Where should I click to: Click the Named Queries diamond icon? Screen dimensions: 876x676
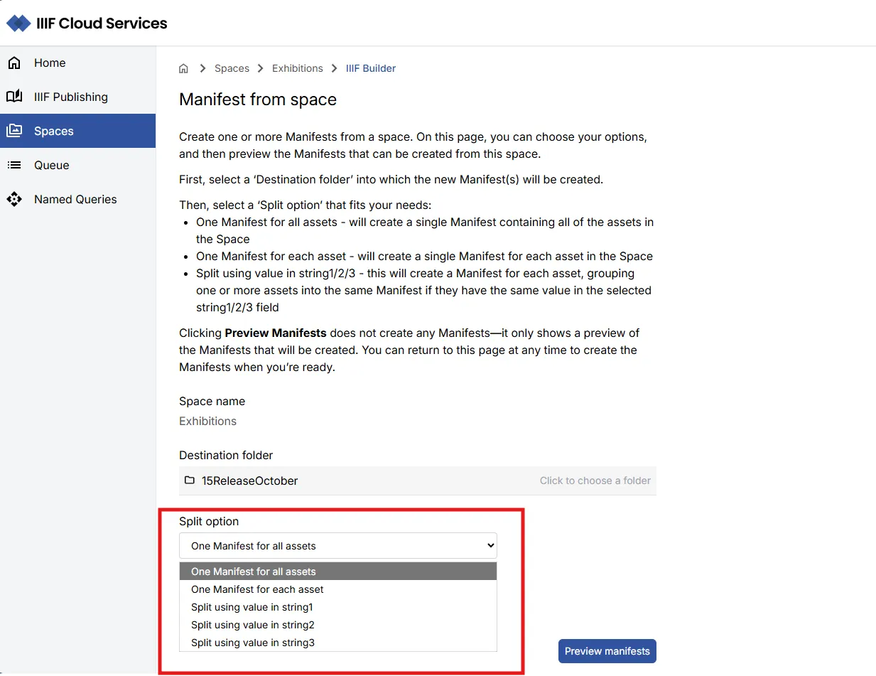pyautogui.click(x=14, y=199)
